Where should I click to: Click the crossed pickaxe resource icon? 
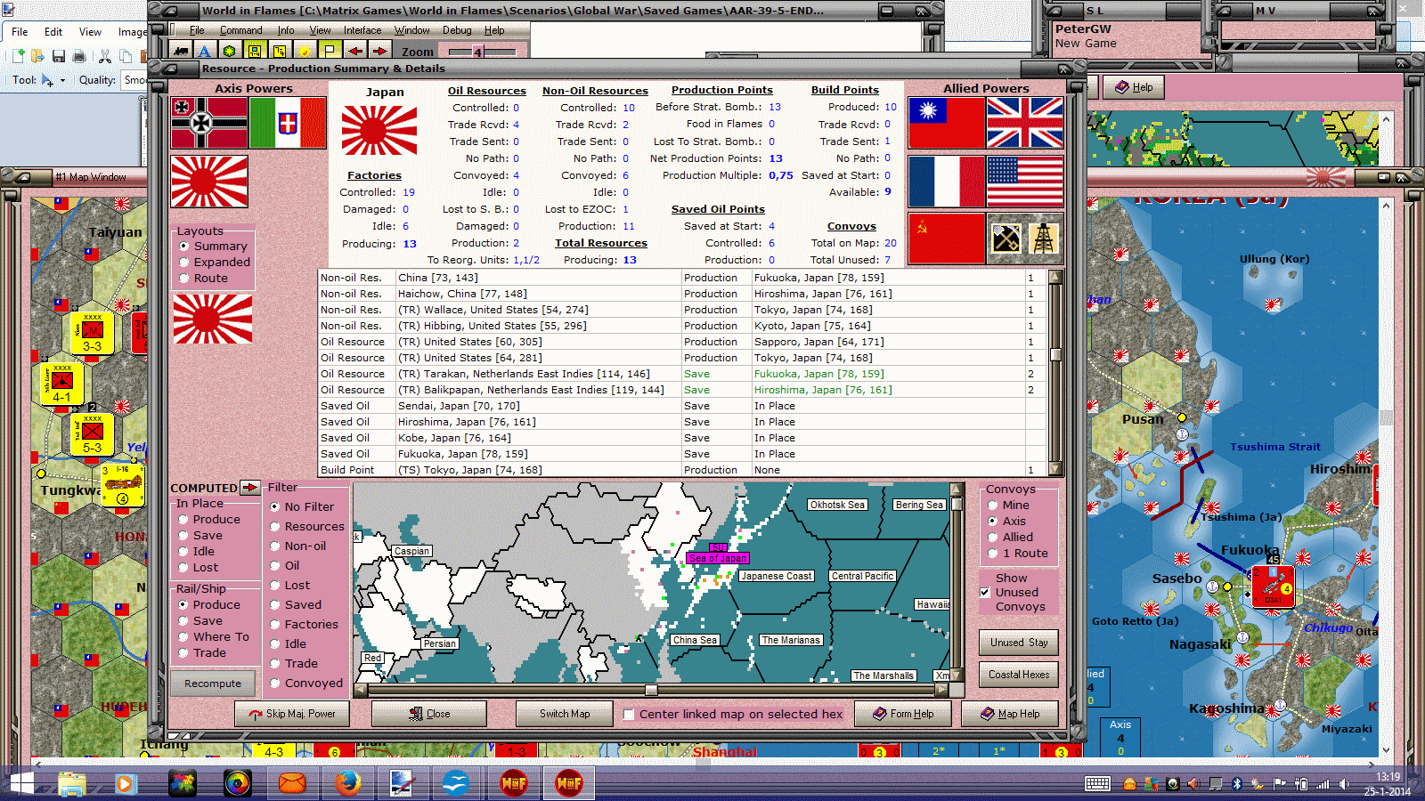point(1006,239)
